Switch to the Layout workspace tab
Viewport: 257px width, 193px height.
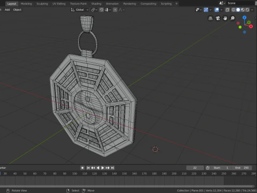pyautogui.click(x=12, y=4)
